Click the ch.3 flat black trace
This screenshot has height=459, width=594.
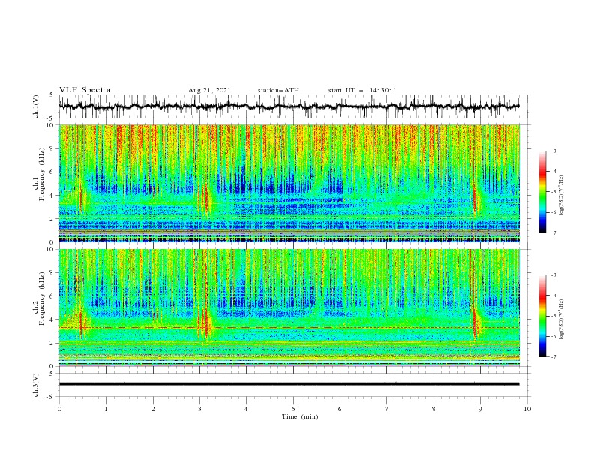pos(289,384)
